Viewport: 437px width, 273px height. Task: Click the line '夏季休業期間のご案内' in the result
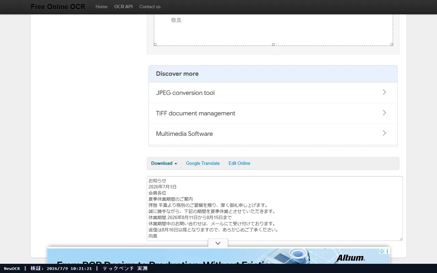click(x=171, y=199)
